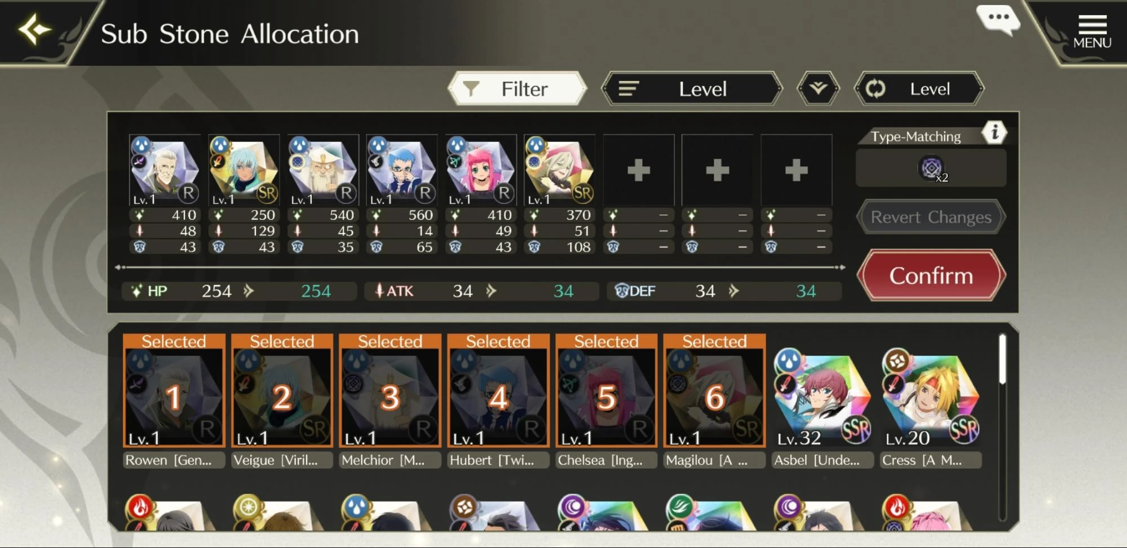Open the Filter options

[x=517, y=88]
